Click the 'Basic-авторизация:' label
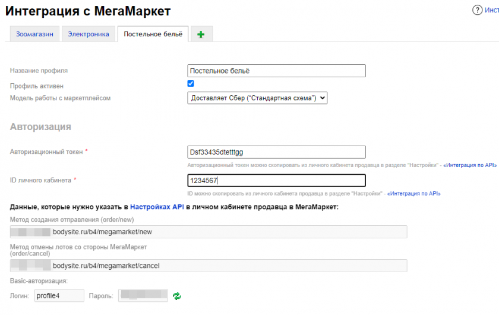The height and width of the screenshot is (315, 499). point(39,281)
